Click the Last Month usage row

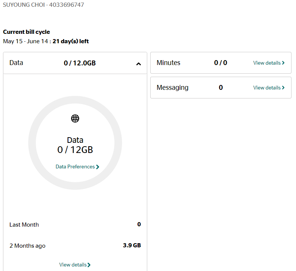click(x=75, y=224)
